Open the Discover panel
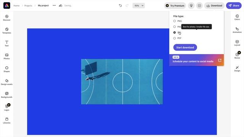Viewport: 244px width, 137px height. 7,18
